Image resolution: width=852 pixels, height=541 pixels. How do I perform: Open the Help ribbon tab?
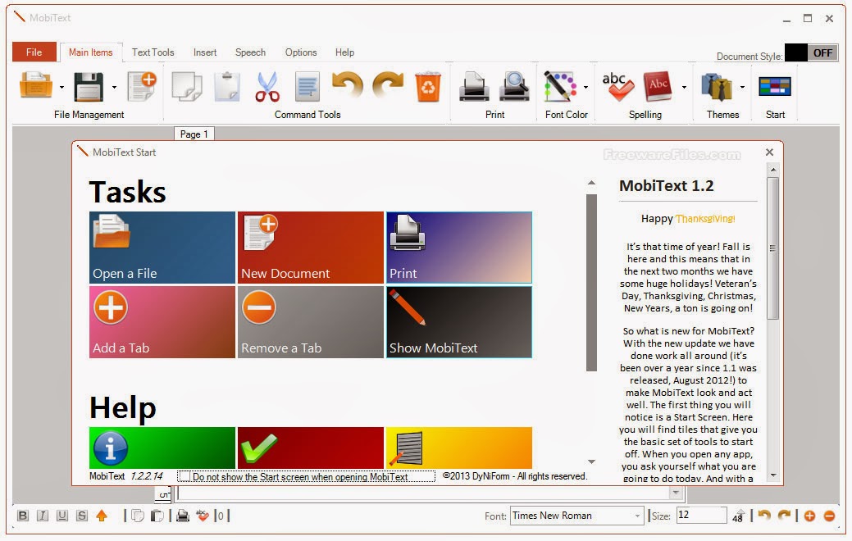[344, 52]
